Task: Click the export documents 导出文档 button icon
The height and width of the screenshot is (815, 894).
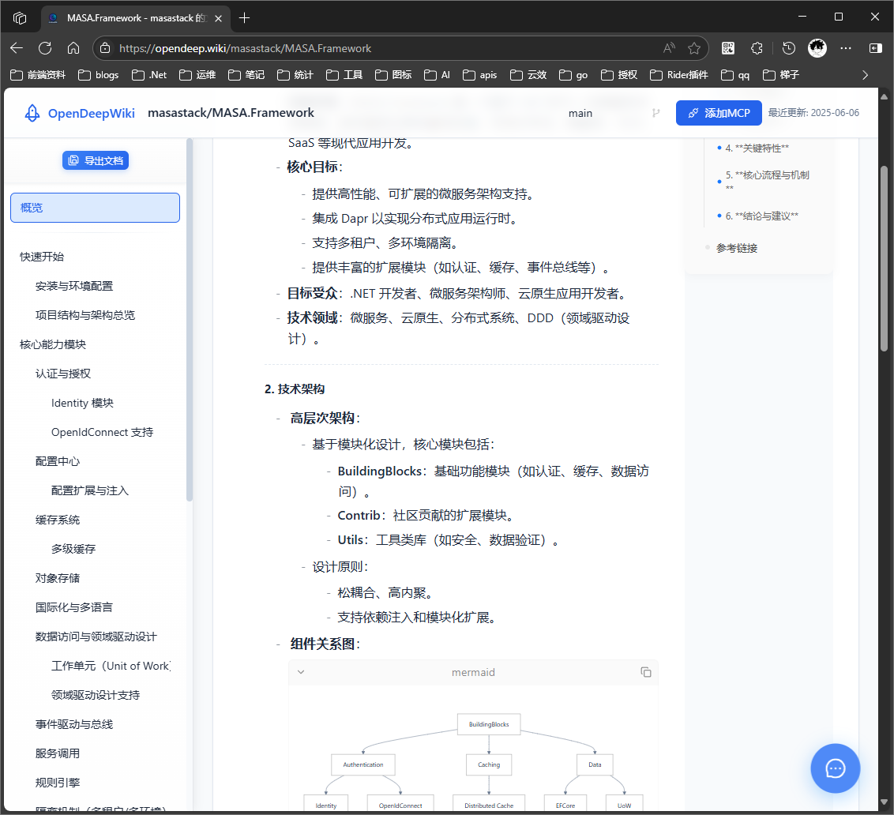Action: (73, 160)
